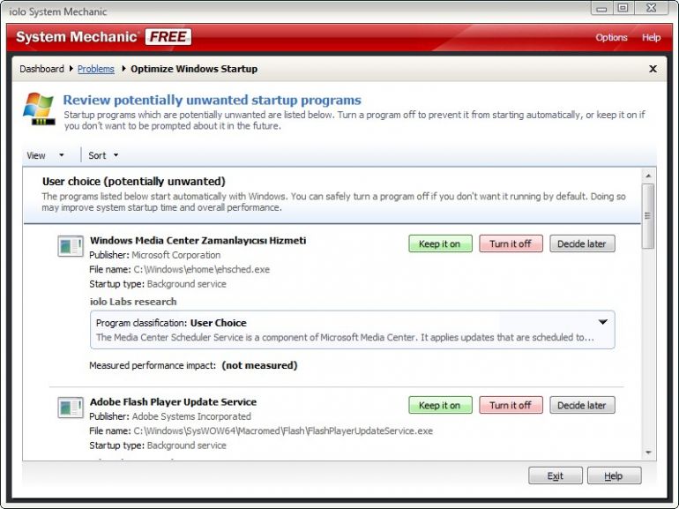Expand the Program classification details box
679x509 pixels.
coord(603,323)
